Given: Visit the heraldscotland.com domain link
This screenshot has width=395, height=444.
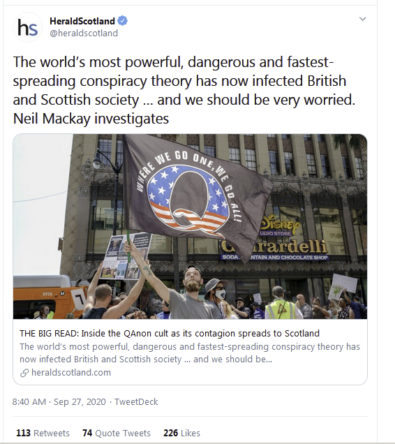Looking at the screenshot, I should click(x=71, y=372).
